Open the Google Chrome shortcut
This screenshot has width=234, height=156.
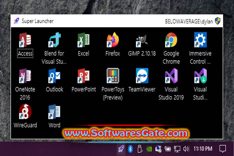pyautogui.click(x=171, y=40)
